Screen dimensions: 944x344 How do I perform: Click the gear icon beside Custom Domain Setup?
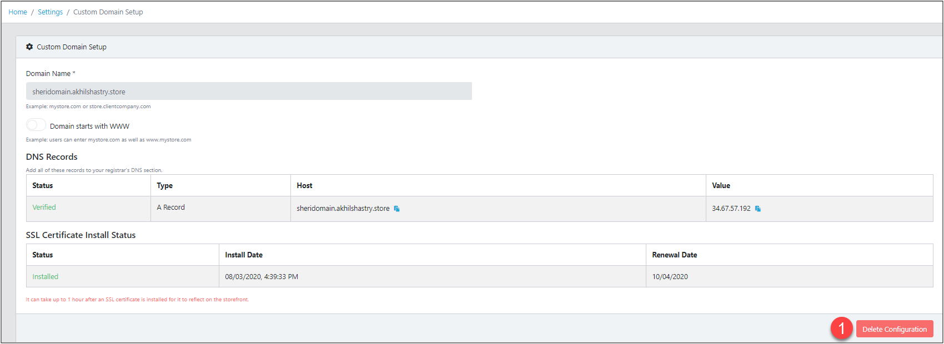pos(29,47)
